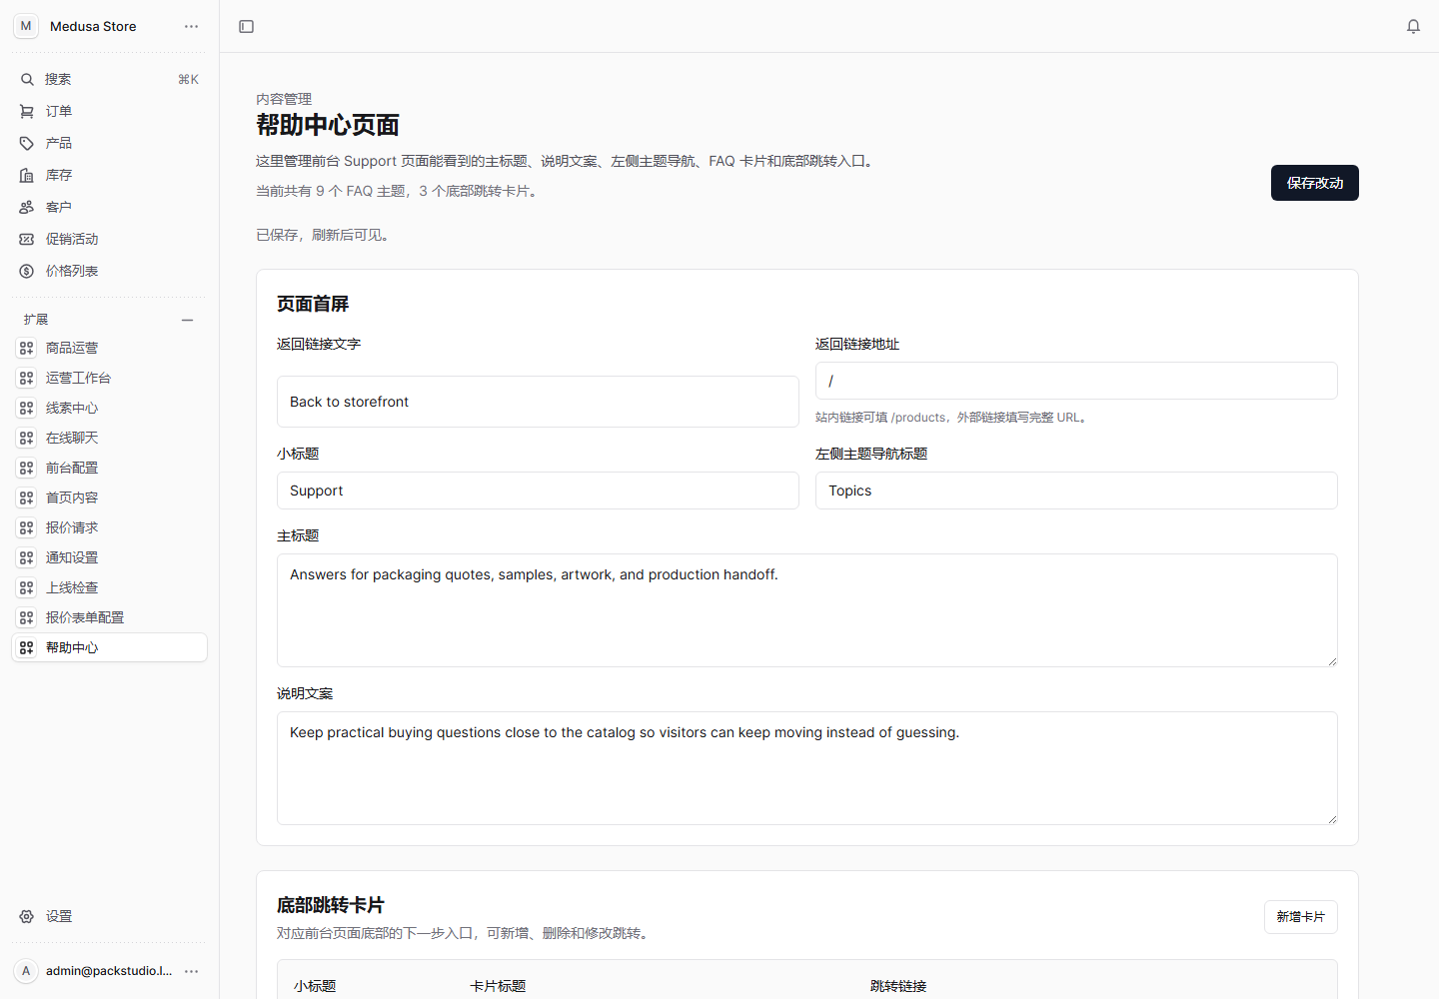
Task: Click the grid icon next to 报价表单配置
Action: (x=27, y=617)
